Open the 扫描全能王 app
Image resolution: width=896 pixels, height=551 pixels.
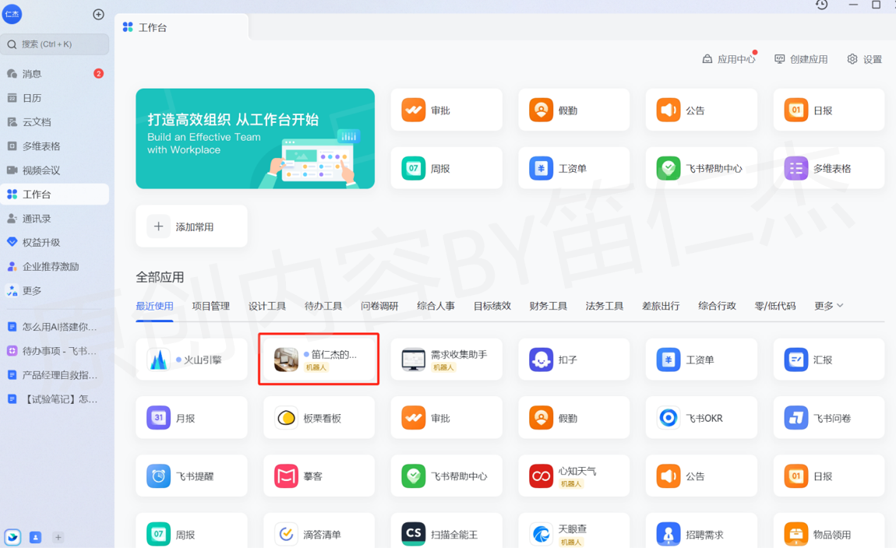(x=446, y=532)
